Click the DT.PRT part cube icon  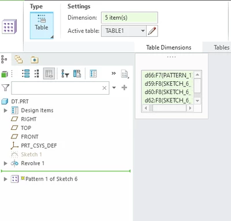point(5,102)
